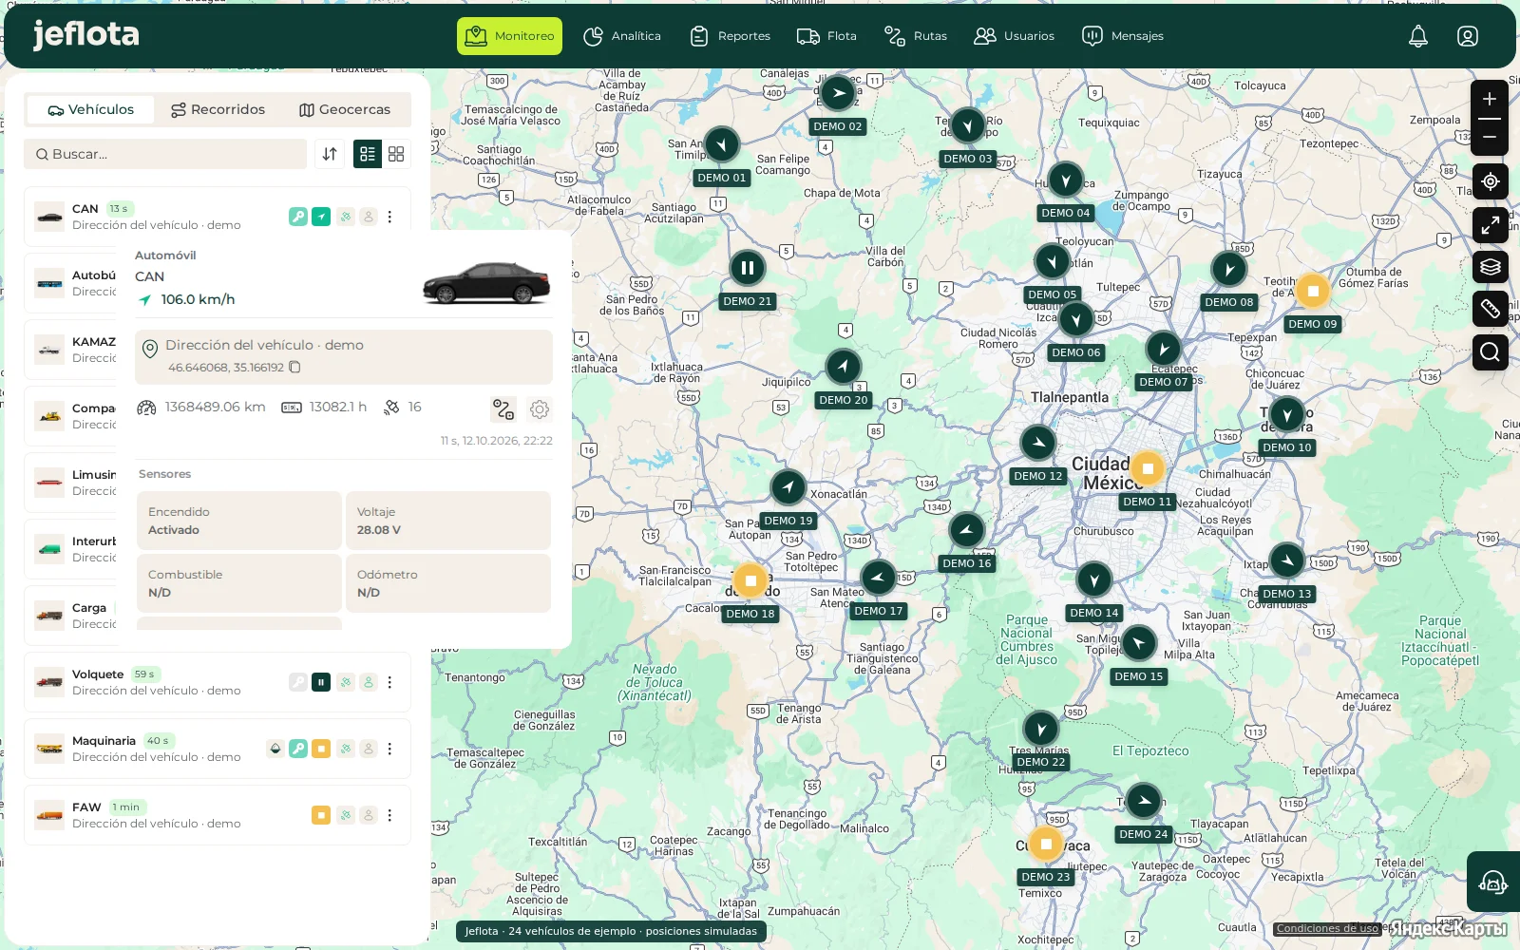Screen dimensions: 1520x950
Task: Open the Mensajes section
Action: coord(1123,36)
